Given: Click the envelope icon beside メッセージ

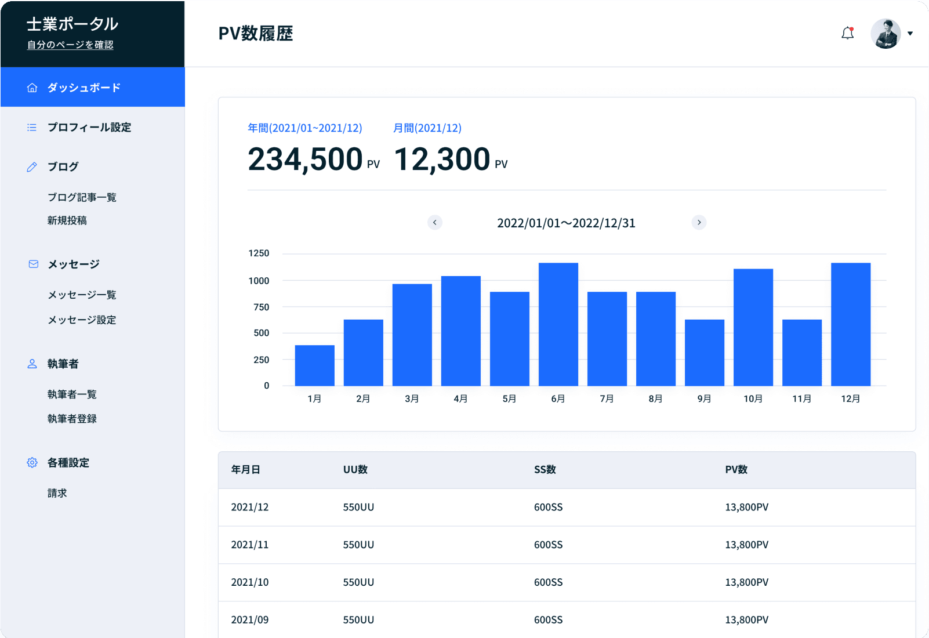Looking at the screenshot, I should pyautogui.click(x=33, y=264).
